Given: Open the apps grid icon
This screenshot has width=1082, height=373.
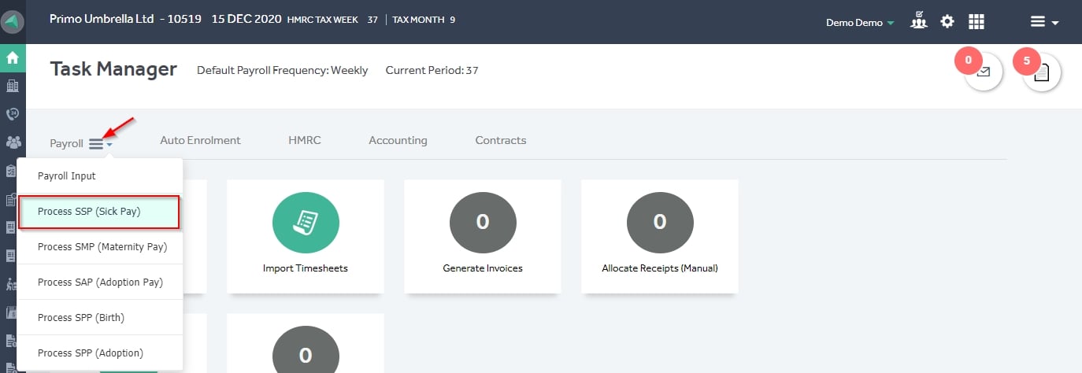Looking at the screenshot, I should [x=976, y=22].
